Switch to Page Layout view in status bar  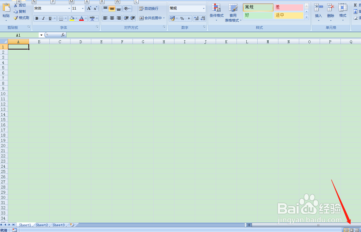tap(351, 230)
